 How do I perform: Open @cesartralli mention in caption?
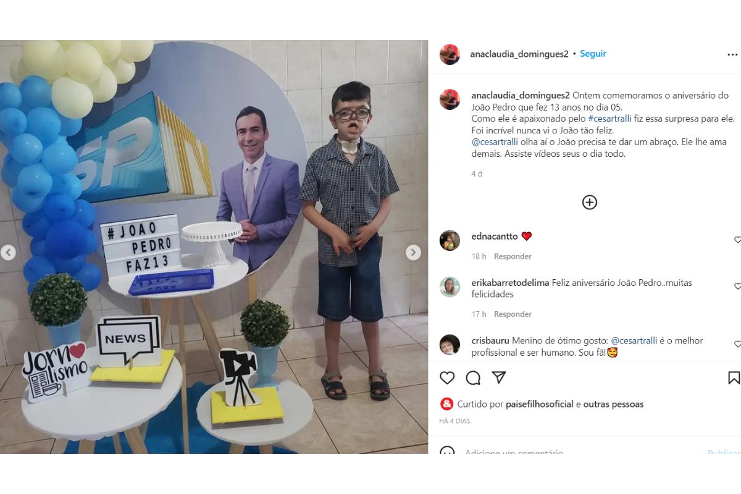pyautogui.click(x=493, y=141)
